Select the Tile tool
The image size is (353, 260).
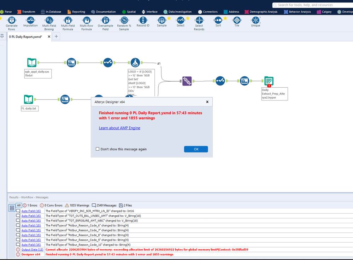click(237, 22)
